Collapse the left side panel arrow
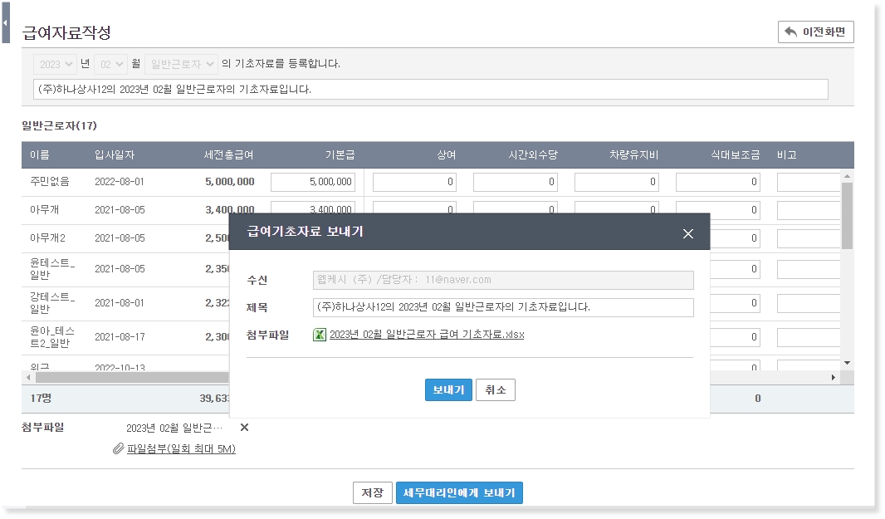The height and width of the screenshot is (519, 885). pyautogui.click(x=5, y=23)
